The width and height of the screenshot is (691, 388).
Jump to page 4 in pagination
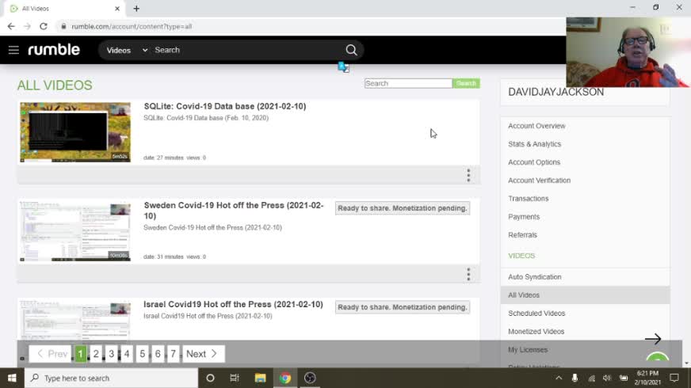[127, 354]
